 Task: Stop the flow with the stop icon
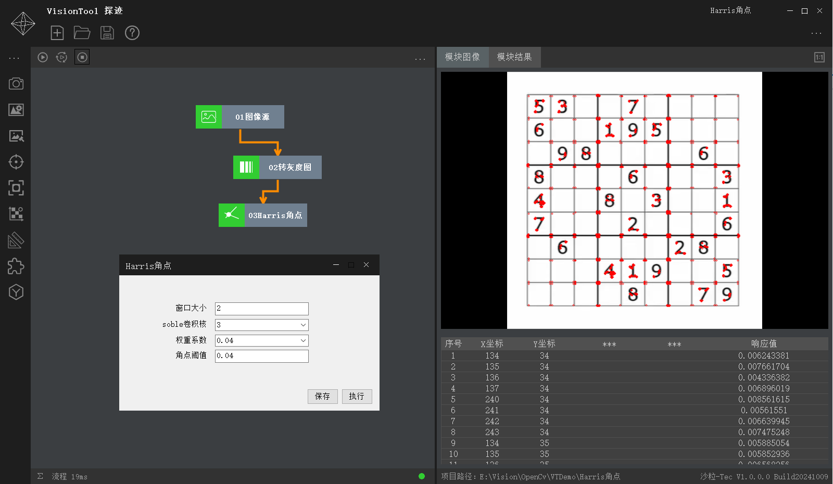[82, 57]
